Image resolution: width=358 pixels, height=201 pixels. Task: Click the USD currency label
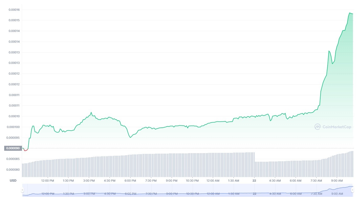(x=13, y=181)
